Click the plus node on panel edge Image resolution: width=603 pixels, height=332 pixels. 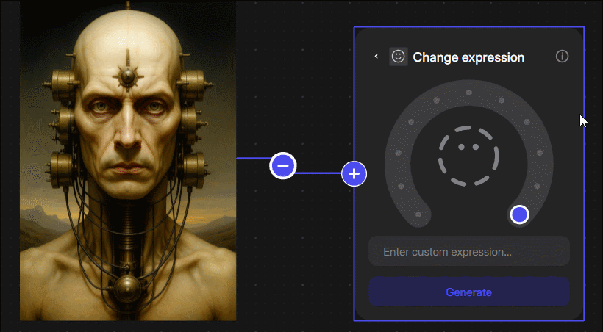point(354,173)
